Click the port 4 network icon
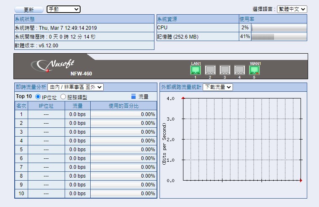This screenshot has width=319, height=207. click(x=239, y=70)
